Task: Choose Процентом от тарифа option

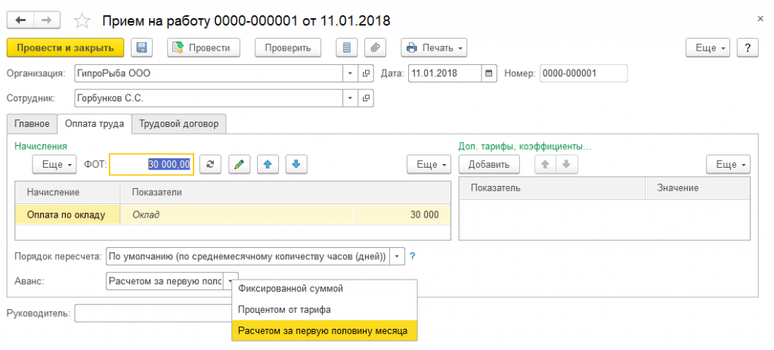Action: (x=284, y=310)
